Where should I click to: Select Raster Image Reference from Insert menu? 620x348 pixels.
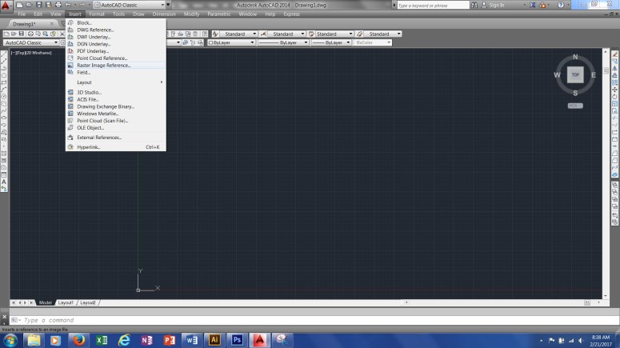tap(103, 65)
